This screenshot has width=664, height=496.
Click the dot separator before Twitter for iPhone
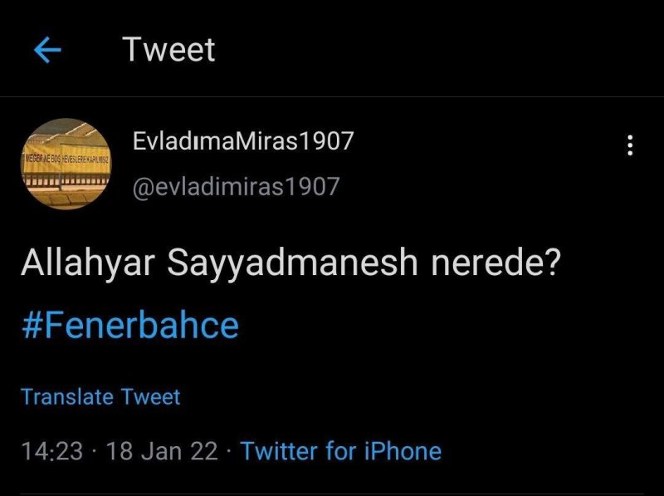click(x=229, y=452)
